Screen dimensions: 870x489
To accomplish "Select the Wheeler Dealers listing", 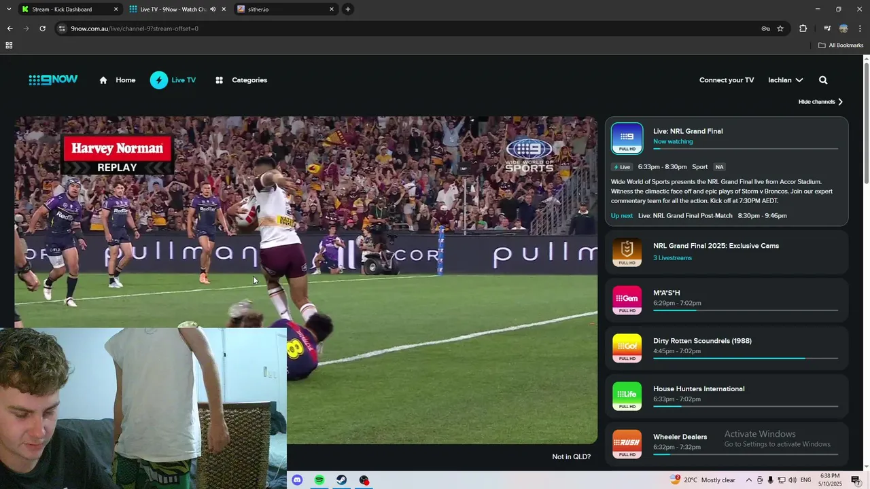I will (727, 443).
